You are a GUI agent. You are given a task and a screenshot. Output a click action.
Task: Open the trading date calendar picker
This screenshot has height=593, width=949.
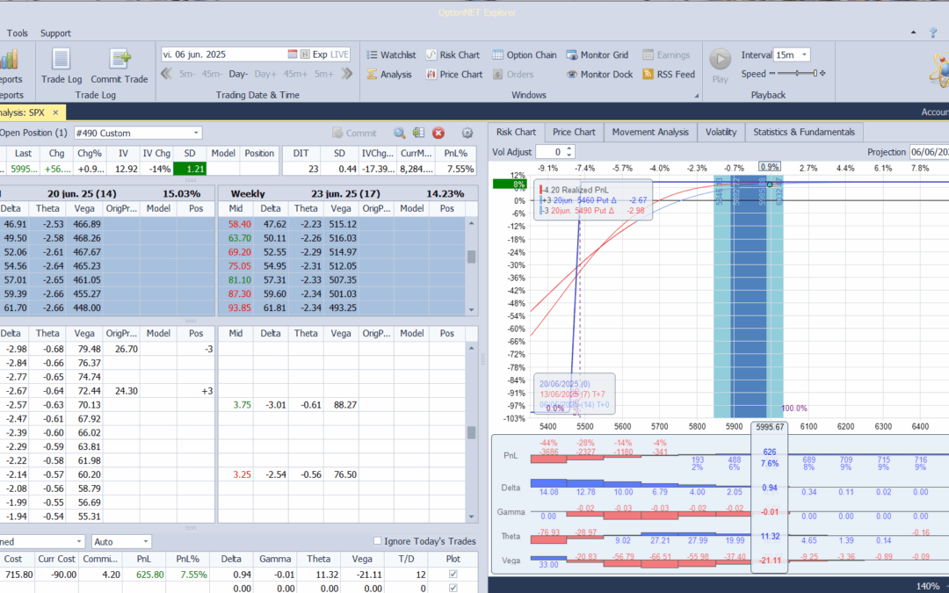pos(293,54)
